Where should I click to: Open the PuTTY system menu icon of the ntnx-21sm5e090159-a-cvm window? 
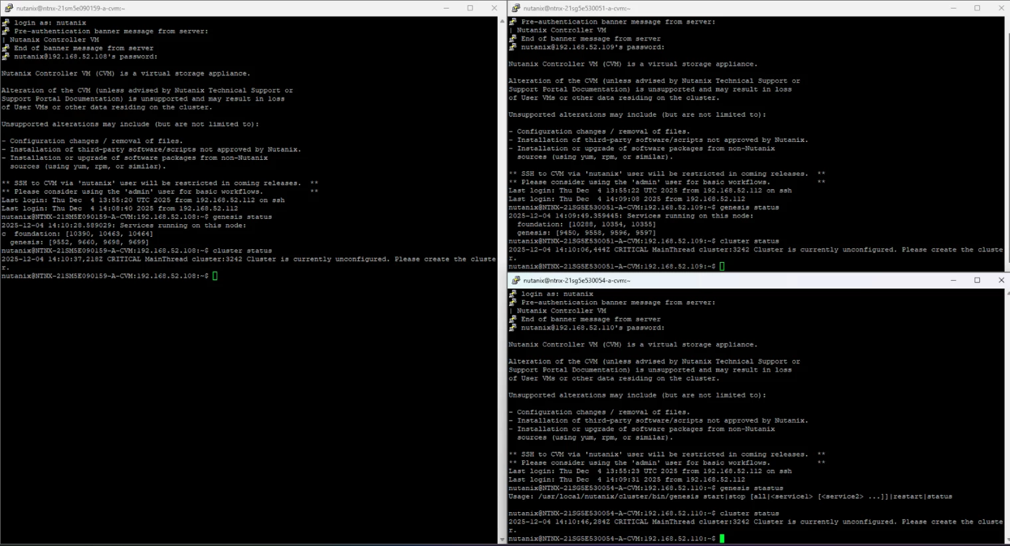coord(9,9)
